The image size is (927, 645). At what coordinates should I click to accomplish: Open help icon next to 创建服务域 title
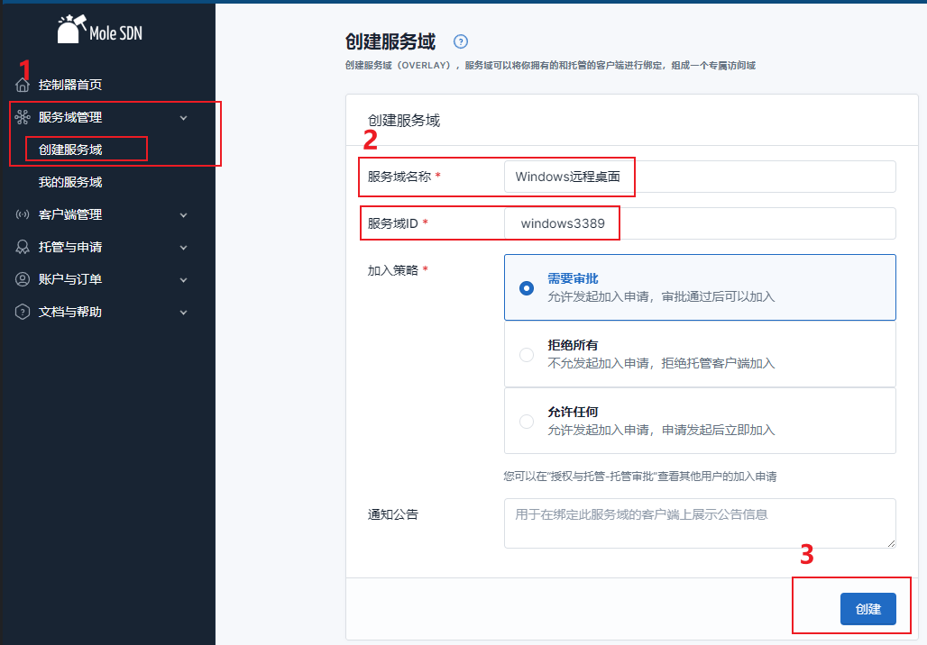coord(461,41)
